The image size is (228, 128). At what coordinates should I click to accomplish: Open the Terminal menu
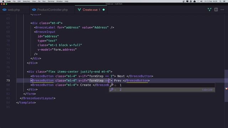tap(51, 1)
